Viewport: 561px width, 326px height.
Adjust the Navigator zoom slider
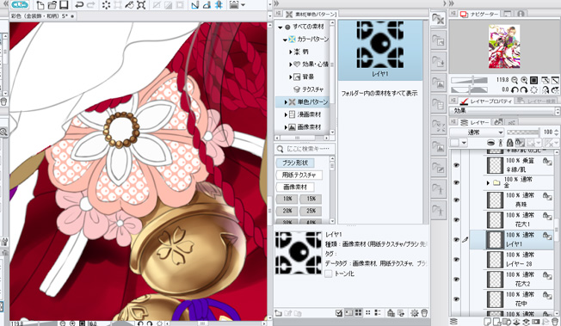point(469,80)
